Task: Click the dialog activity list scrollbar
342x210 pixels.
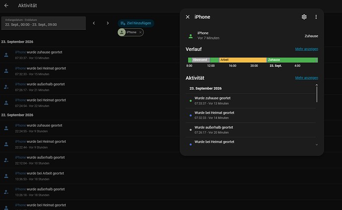Action: point(317,94)
